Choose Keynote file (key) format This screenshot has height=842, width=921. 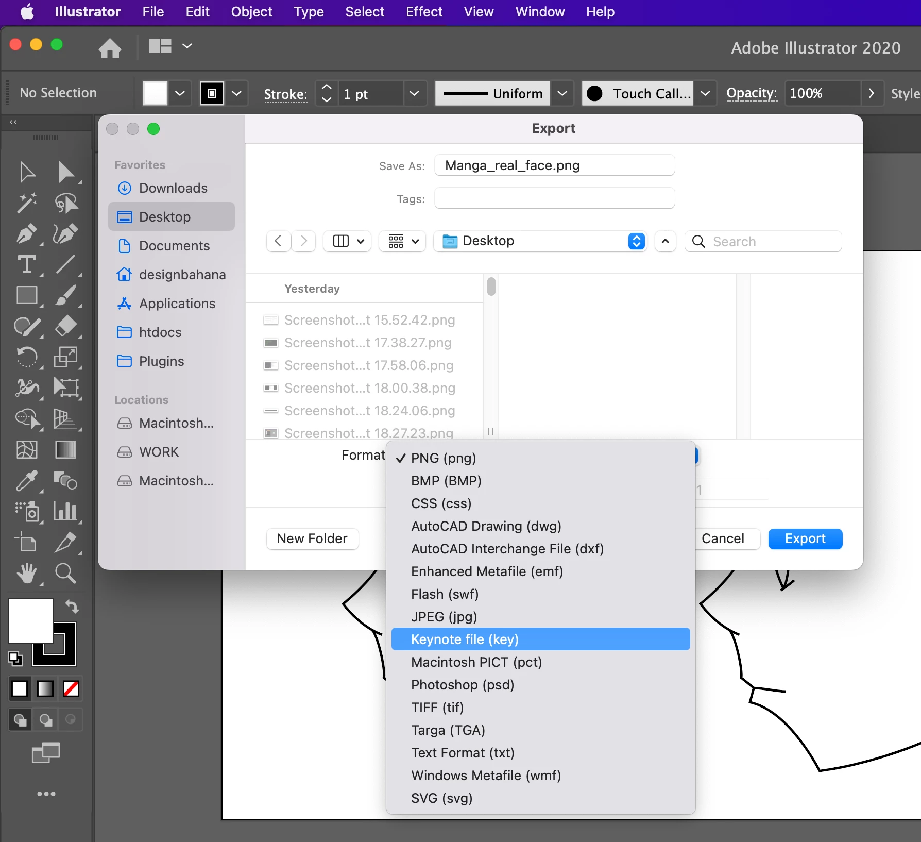(x=540, y=639)
